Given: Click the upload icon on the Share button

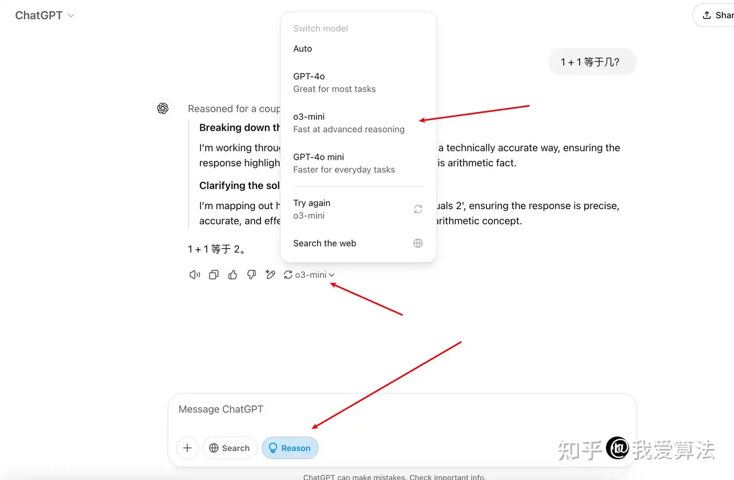Looking at the screenshot, I should pyautogui.click(x=707, y=15).
